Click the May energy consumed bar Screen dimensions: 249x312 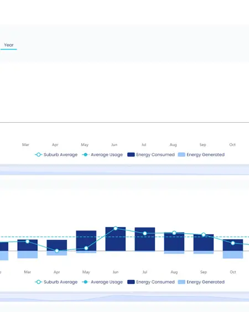[86, 241]
